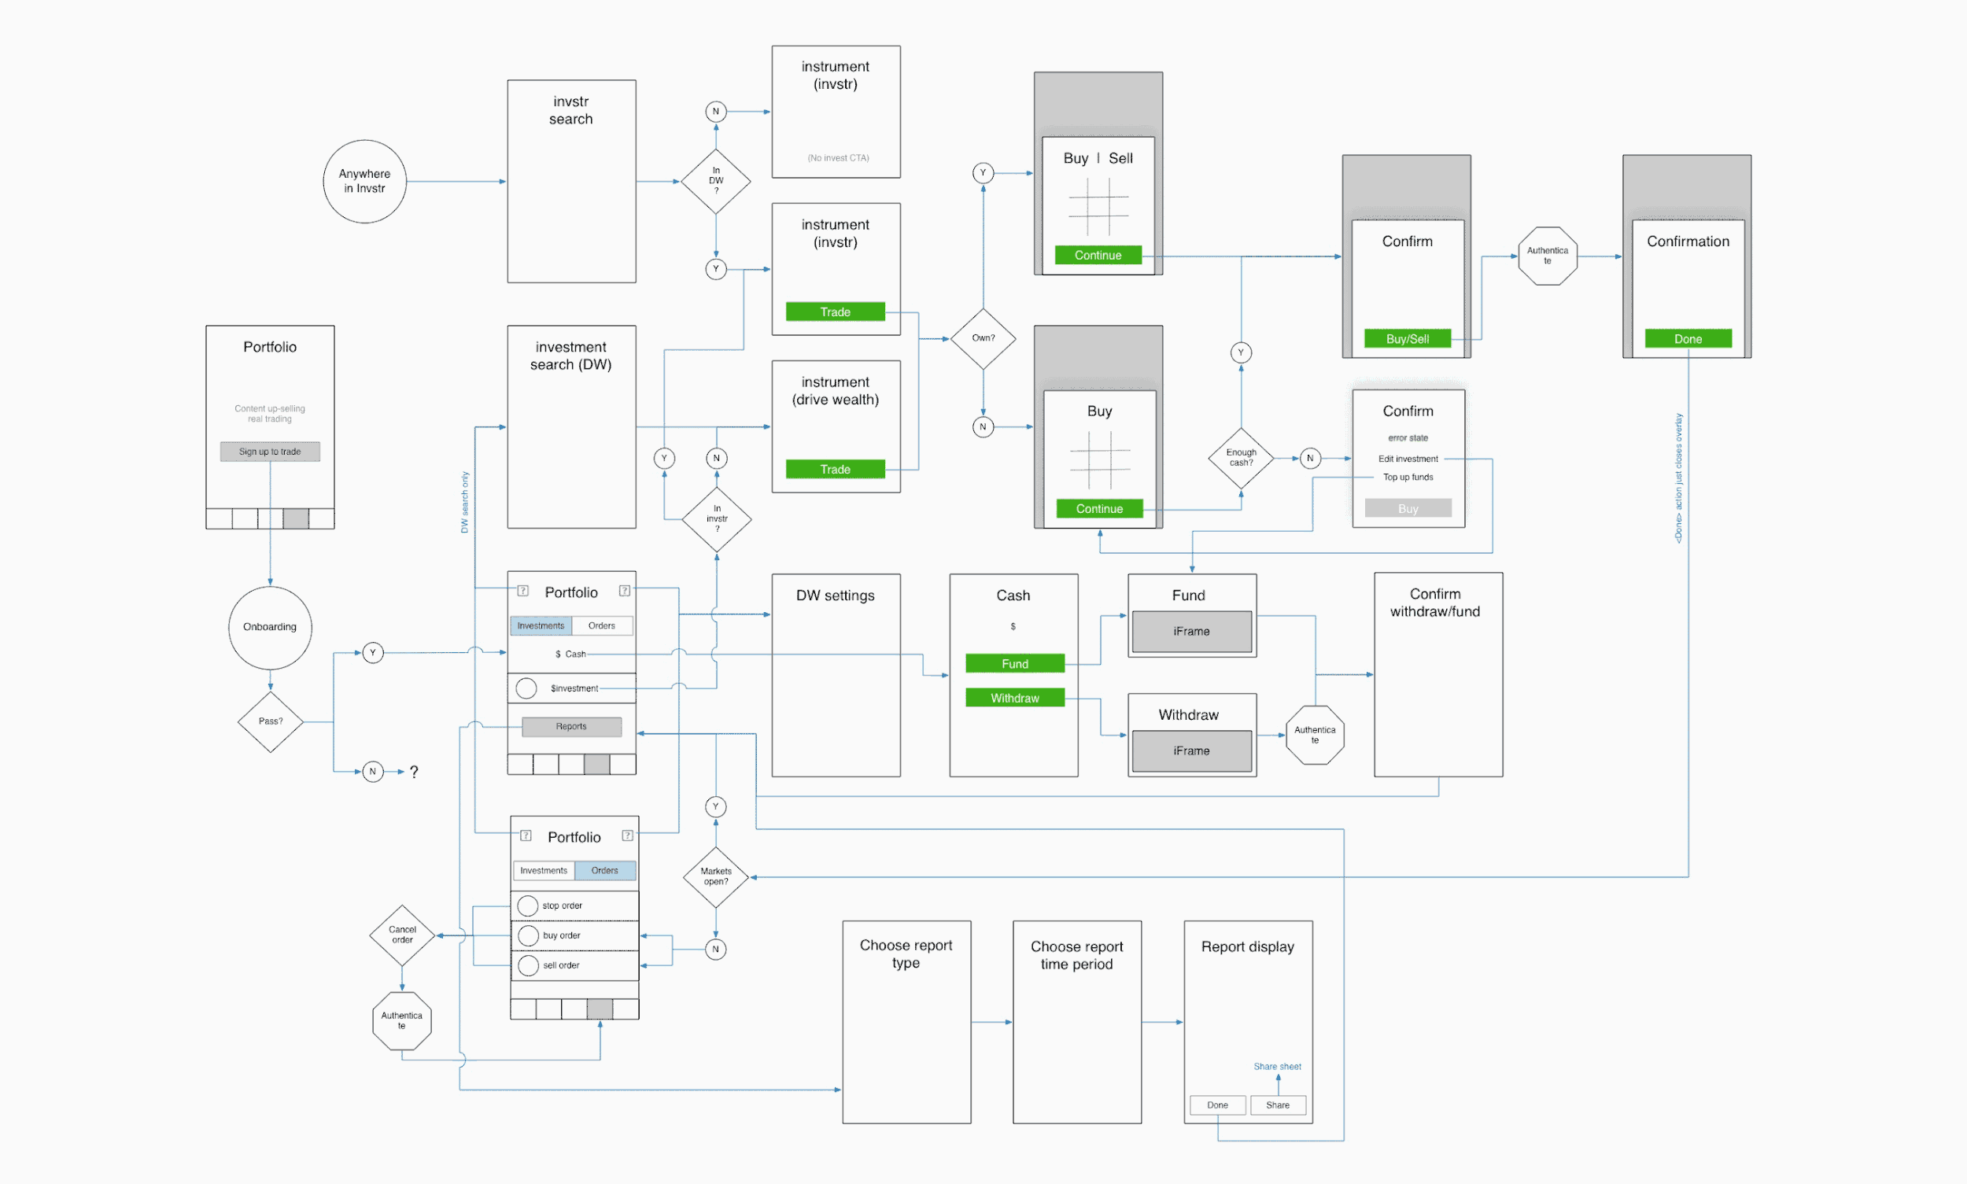Click the 'Enough cash?' decision diamond
Screen dimensions: 1967x1184
pos(1241,458)
